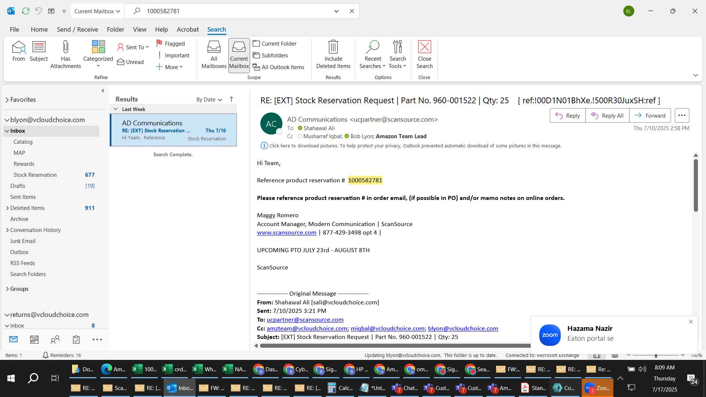Open the Tasks icon in navigation bar
This screenshot has height=397, width=706.
pos(76,339)
